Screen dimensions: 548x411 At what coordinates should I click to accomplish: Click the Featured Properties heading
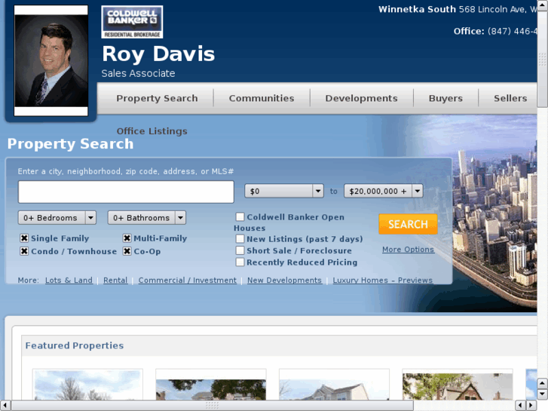pyautogui.click(x=75, y=345)
